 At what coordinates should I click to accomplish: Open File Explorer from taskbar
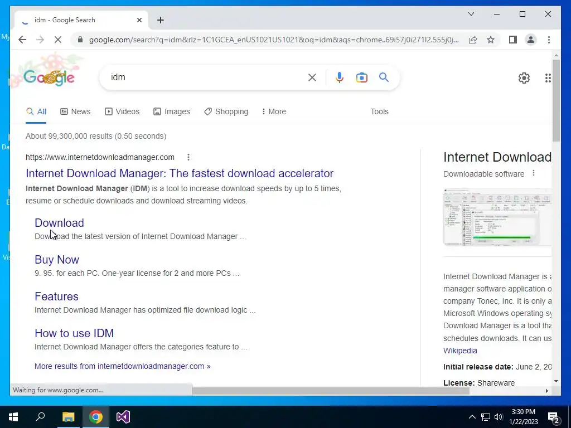click(x=68, y=417)
